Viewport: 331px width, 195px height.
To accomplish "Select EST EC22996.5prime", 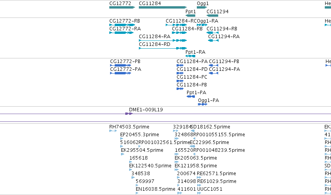I will pyautogui.click(x=209, y=142).
